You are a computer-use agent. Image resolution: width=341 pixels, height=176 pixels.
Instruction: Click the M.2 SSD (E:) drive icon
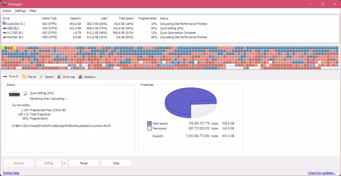click(5, 33)
